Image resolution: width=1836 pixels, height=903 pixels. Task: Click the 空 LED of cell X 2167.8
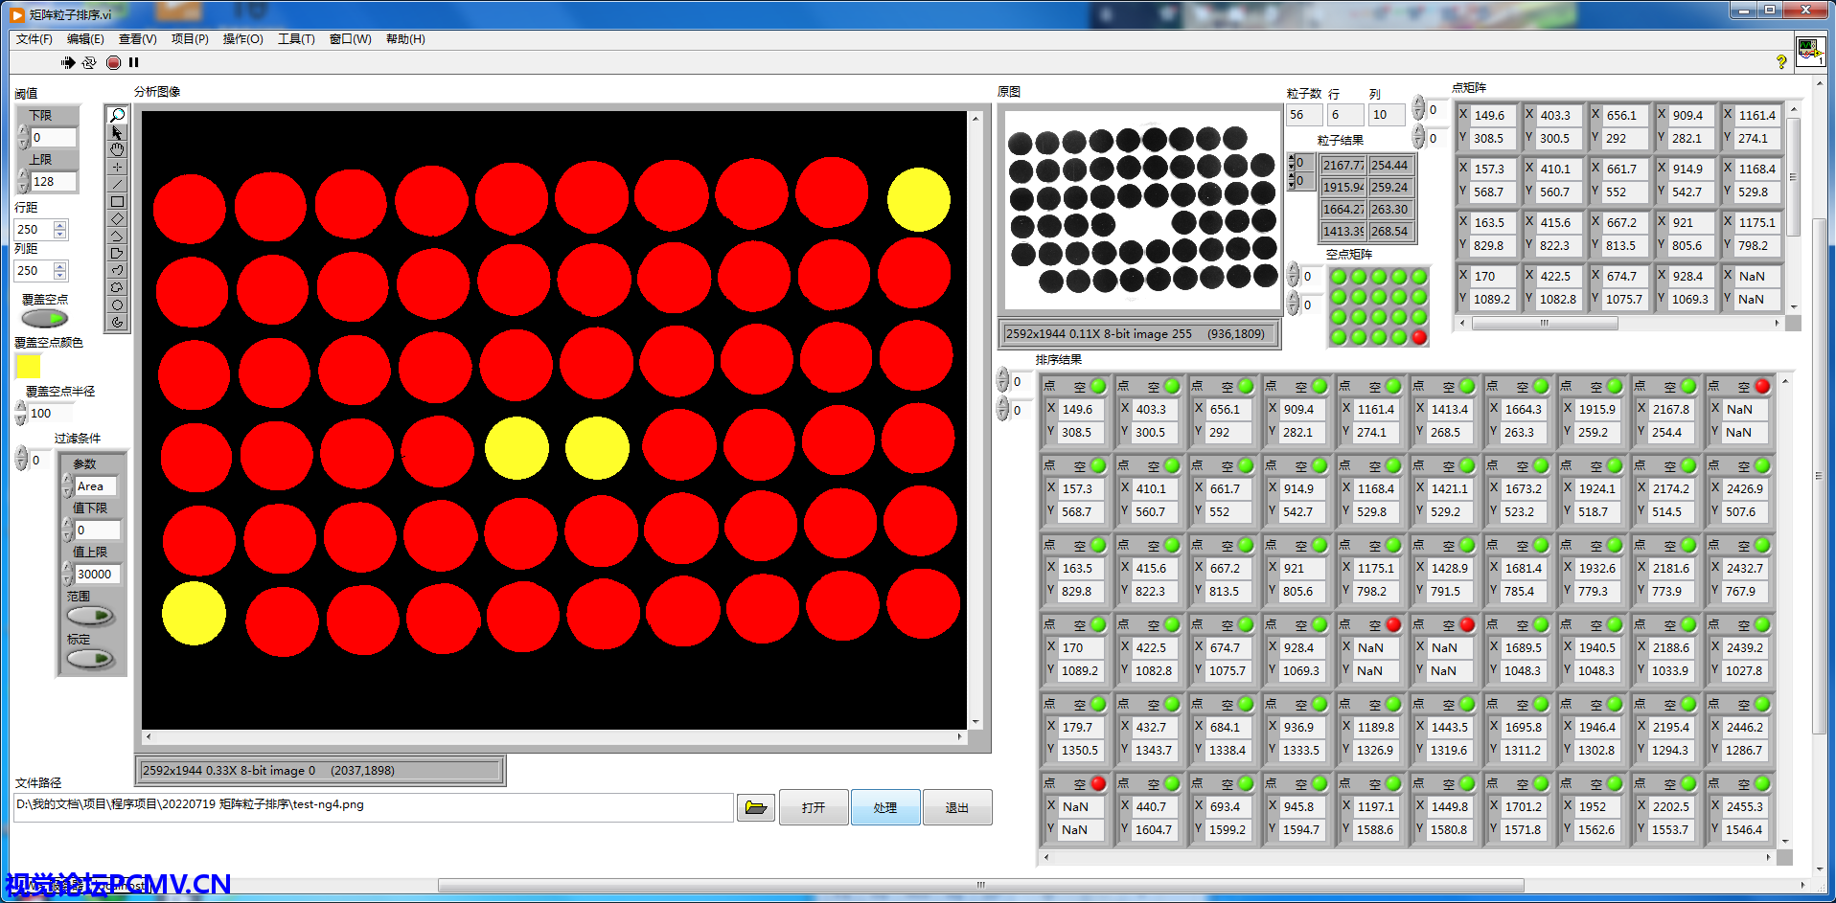point(1687,387)
